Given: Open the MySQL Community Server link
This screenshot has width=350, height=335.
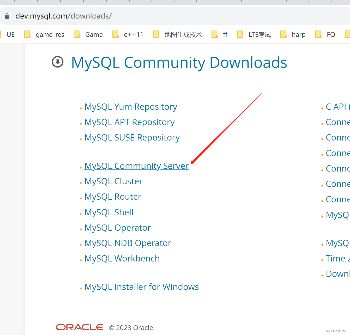Looking at the screenshot, I should (x=136, y=166).
